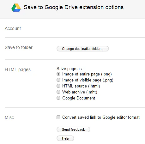Click the Send feedback button

73,129
